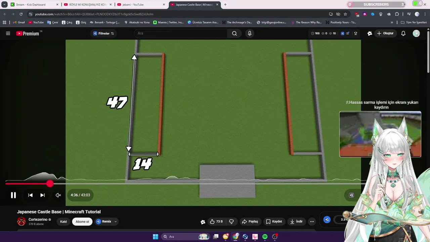Click install app icon in address bar
Viewport: 430px width, 242px height.
(x=331, y=14)
